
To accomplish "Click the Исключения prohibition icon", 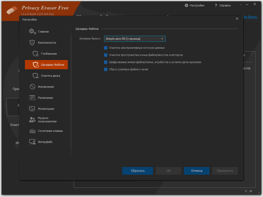I will (x=32, y=87).
